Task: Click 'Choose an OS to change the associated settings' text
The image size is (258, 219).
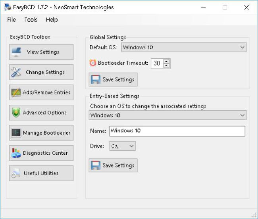Action: coord(148,106)
